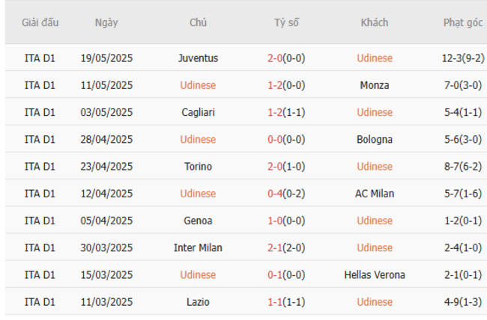Click the 19/05/2025 date cell

tap(106, 58)
